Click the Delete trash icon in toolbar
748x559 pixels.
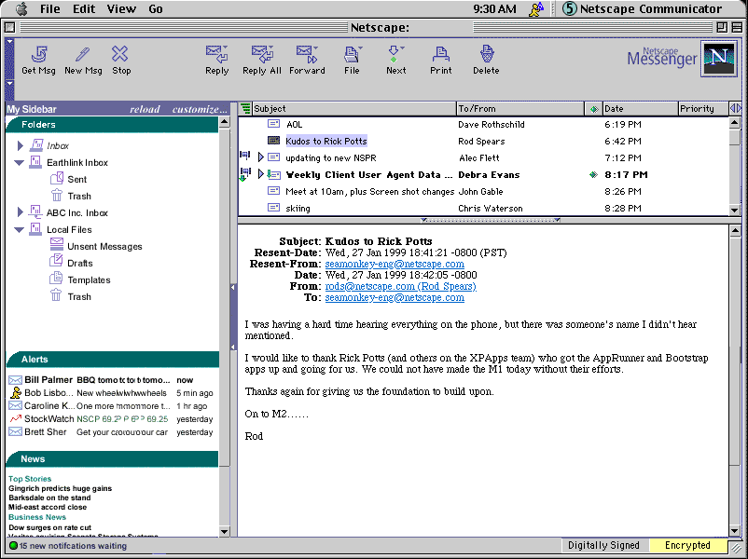(486, 54)
